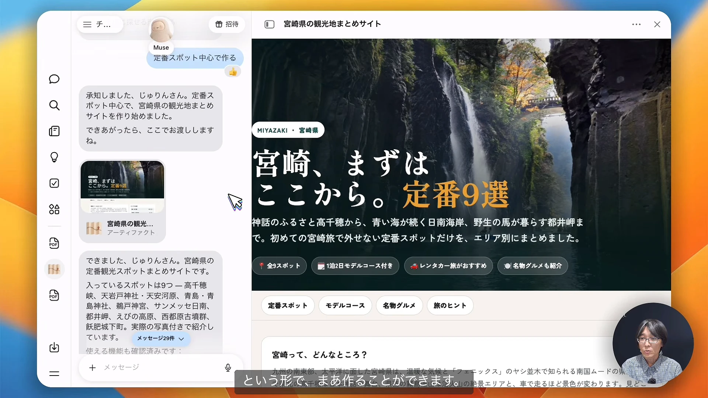Click the download icon in sidebar
This screenshot has width=708, height=398.
pos(54,348)
